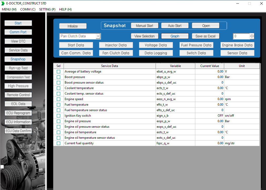Image resolution: width=266 pixels, height=190 pixels.
Task: Open the COMM (C) menu
Action: (x=28, y=9)
